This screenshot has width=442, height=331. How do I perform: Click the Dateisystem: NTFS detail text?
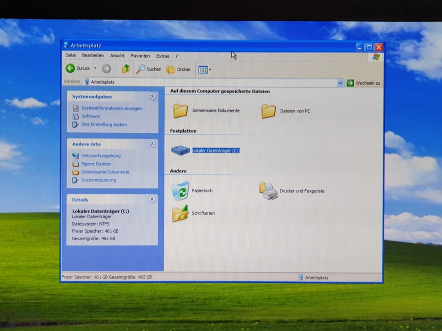tap(91, 224)
